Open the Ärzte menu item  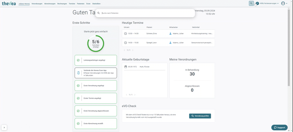point(88,4)
